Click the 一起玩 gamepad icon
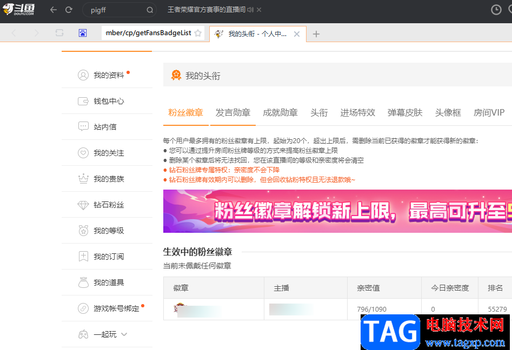The height and width of the screenshot is (350, 512). pos(83,334)
